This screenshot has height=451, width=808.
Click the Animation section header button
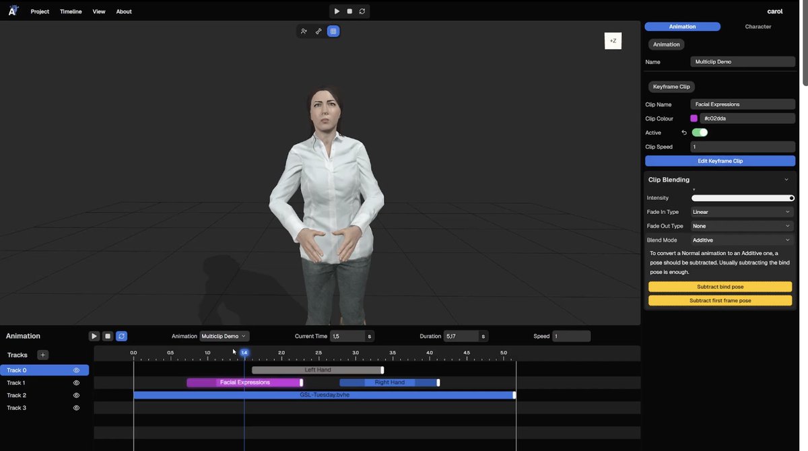click(x=667, y=44)
